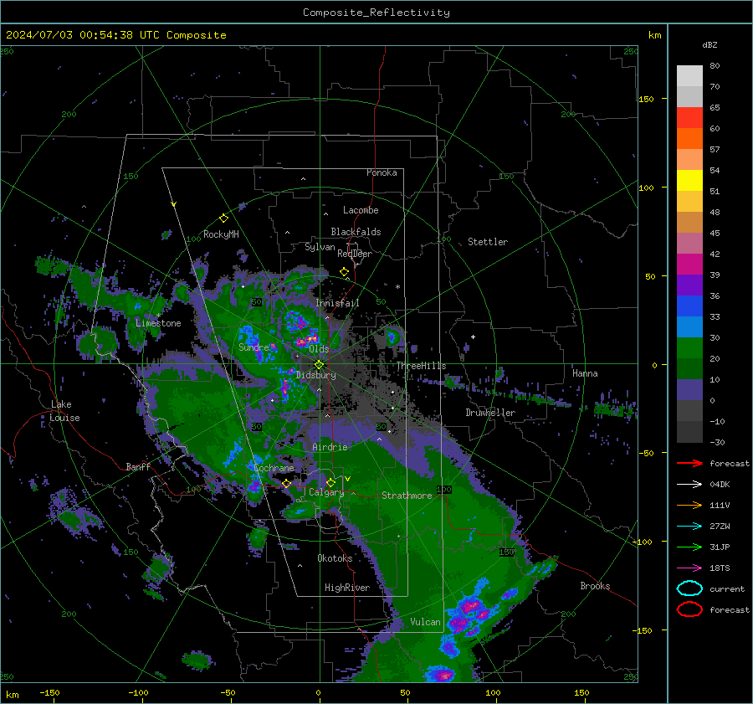The width and height of the screenshot is (753, 704).
Task: Click the Limestone label
Action: coord(158,323)
